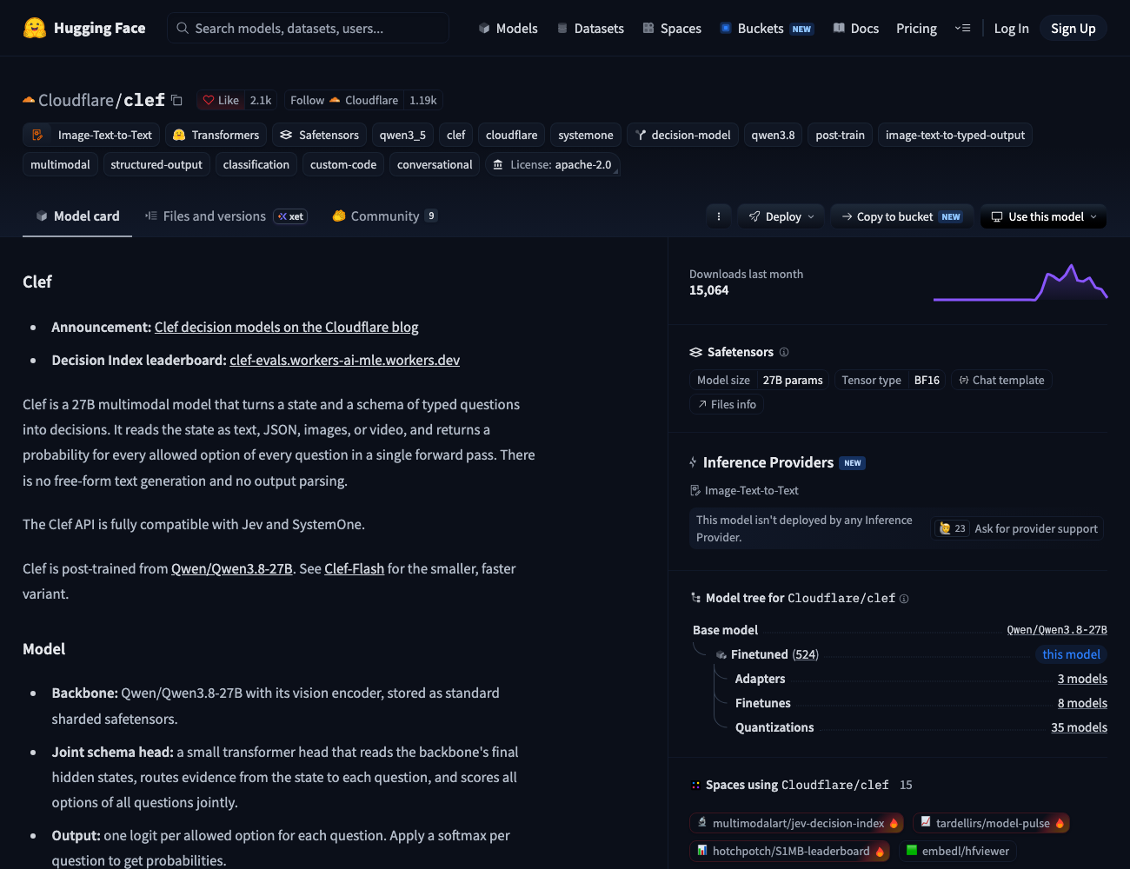Open Buckets in top navigation
This screenshot has width=1130, height=869.
coord(766,28)
